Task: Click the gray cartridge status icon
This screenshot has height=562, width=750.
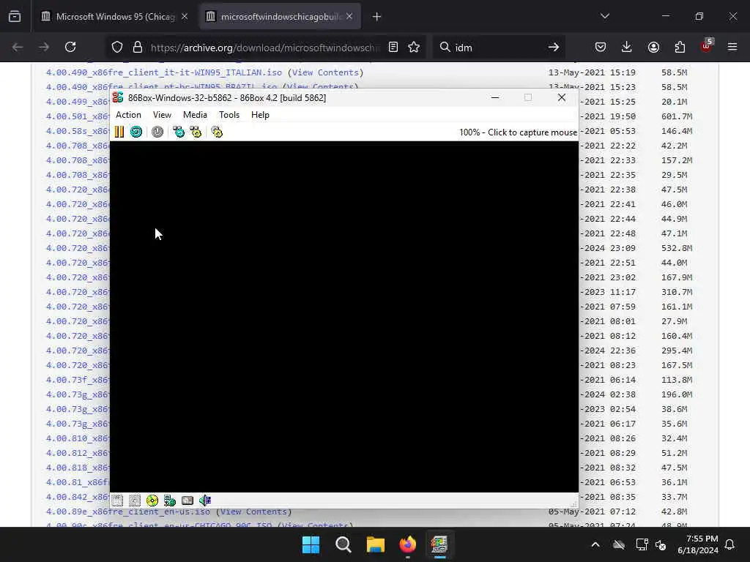Action: coord(187,501)
